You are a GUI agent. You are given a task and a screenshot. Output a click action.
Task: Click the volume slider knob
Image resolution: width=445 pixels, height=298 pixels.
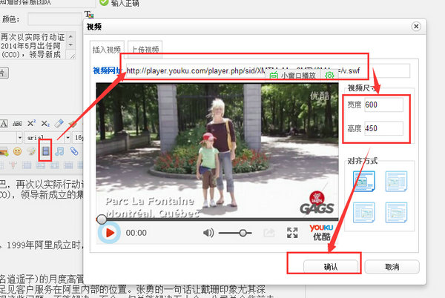tap(243, 233)
